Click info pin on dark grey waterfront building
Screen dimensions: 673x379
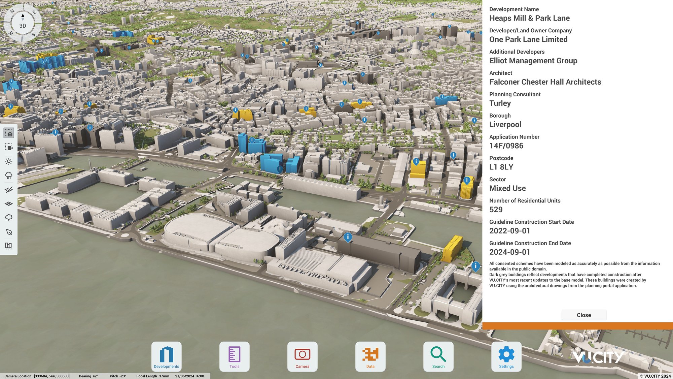pyautogui.click(x=348, y=237)
